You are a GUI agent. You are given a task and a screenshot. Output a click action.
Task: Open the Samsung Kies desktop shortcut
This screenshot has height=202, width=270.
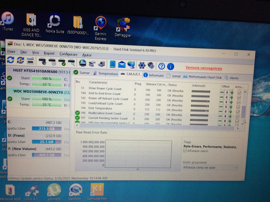coord(97,192)
